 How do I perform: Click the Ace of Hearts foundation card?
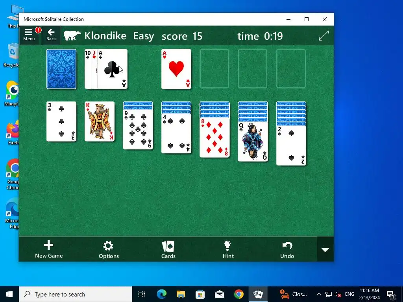pyautogui.click(x=176, y=69)
